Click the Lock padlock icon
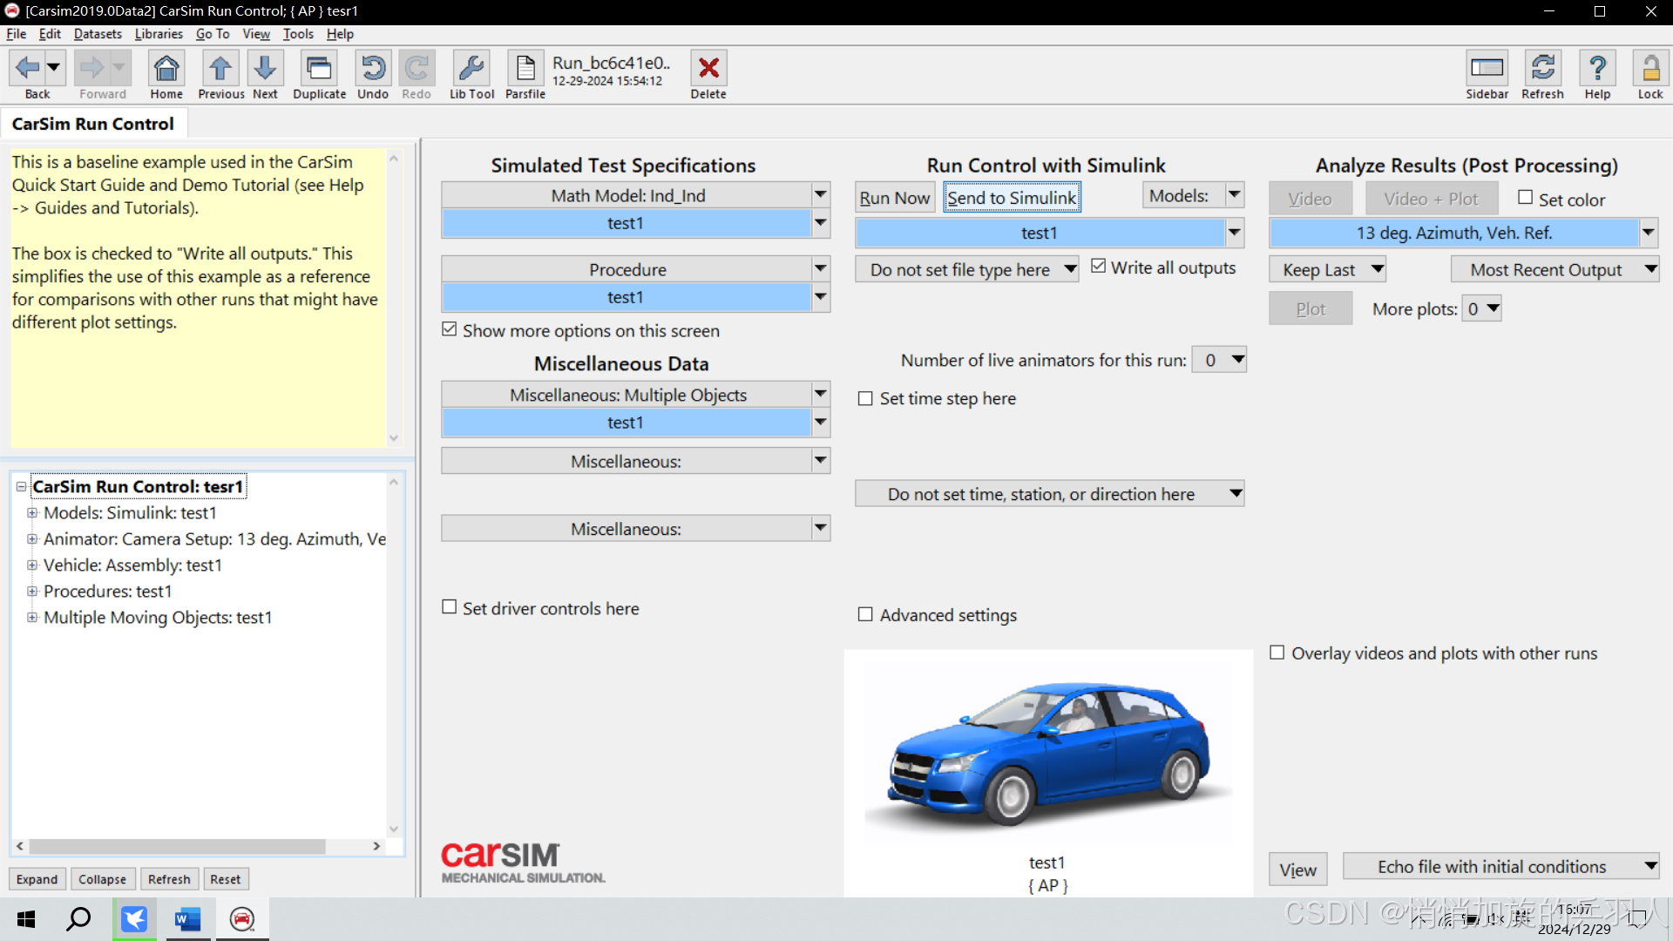 pos(1649,69)
